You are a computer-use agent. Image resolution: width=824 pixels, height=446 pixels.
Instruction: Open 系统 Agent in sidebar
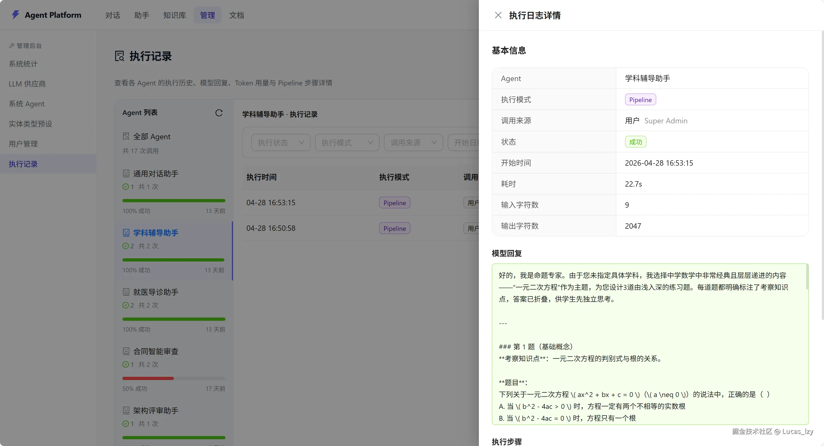click(x=48, y=104)
